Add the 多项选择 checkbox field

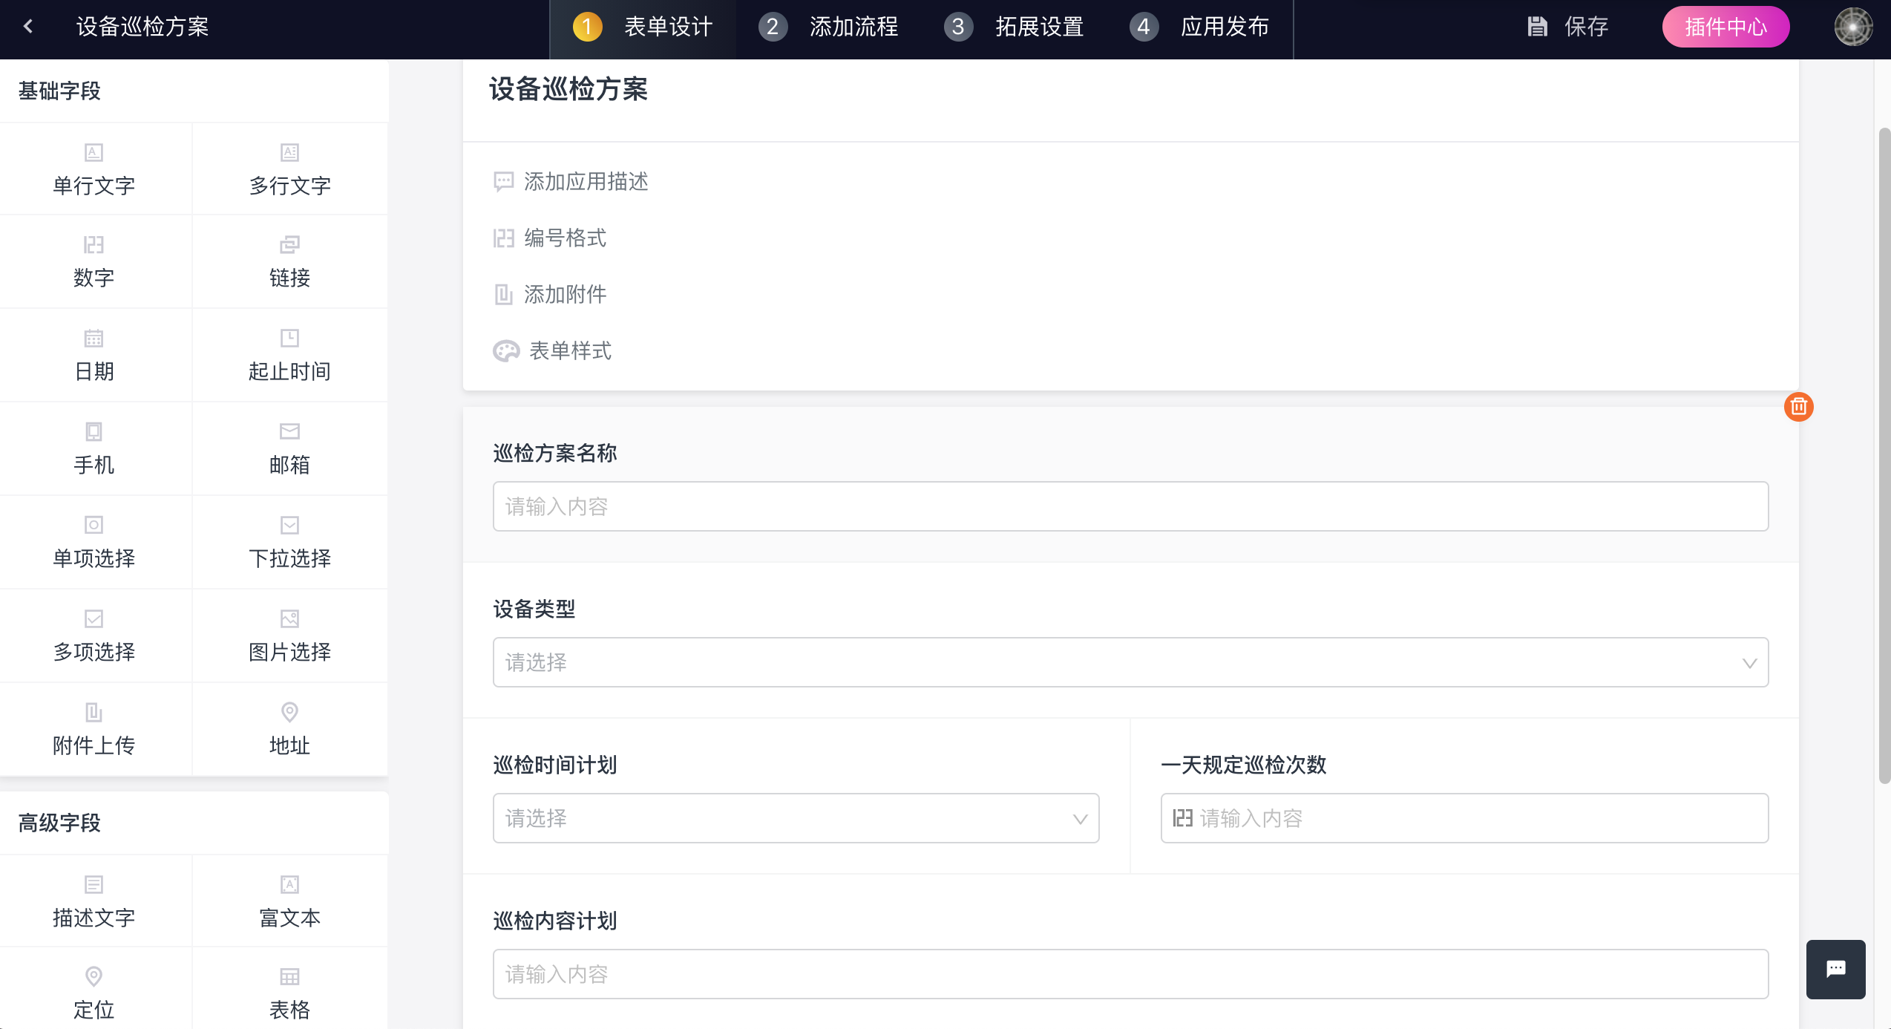(94, 636)
